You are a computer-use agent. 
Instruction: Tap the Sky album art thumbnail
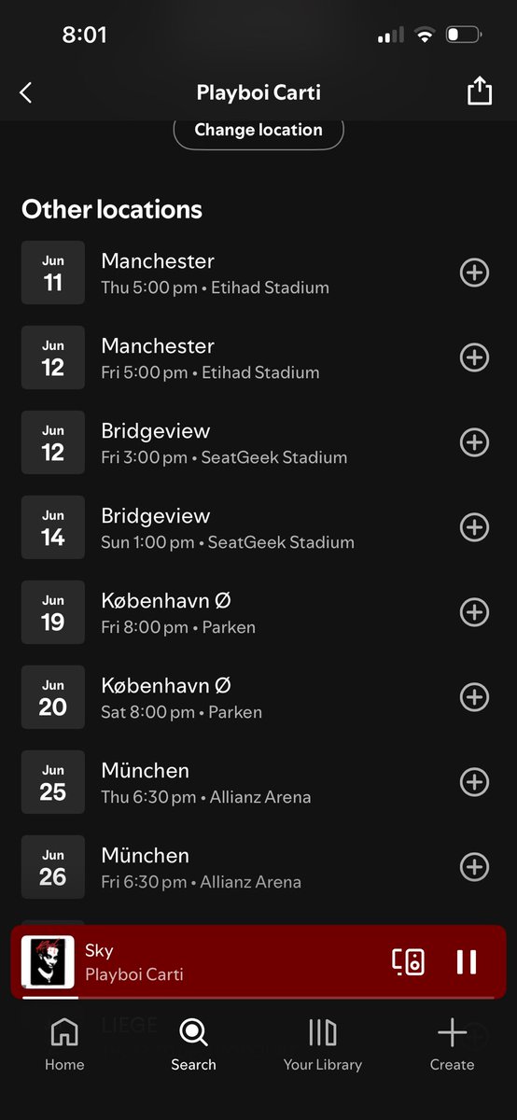click(48, 961)
